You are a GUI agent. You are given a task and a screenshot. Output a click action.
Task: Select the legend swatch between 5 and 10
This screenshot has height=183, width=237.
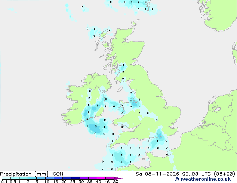coord(41,178)
